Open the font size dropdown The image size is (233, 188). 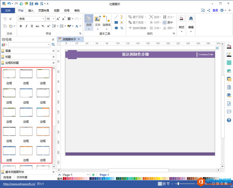(x=54, y=19)
